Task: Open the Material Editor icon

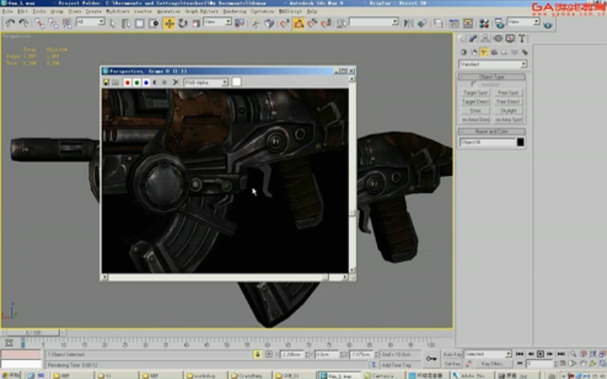Action: coord(484,23)
